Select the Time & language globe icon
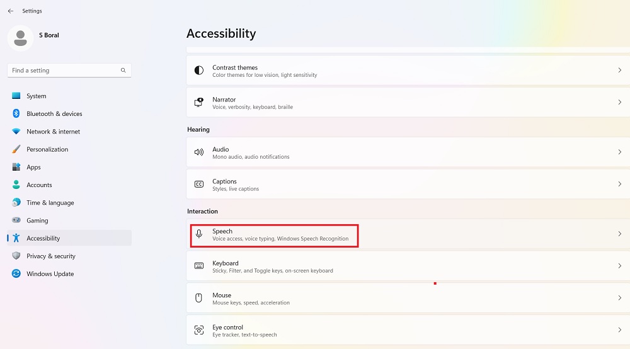Image resolution: width=630 pixels, height=349 pixels. coord(16,202)
